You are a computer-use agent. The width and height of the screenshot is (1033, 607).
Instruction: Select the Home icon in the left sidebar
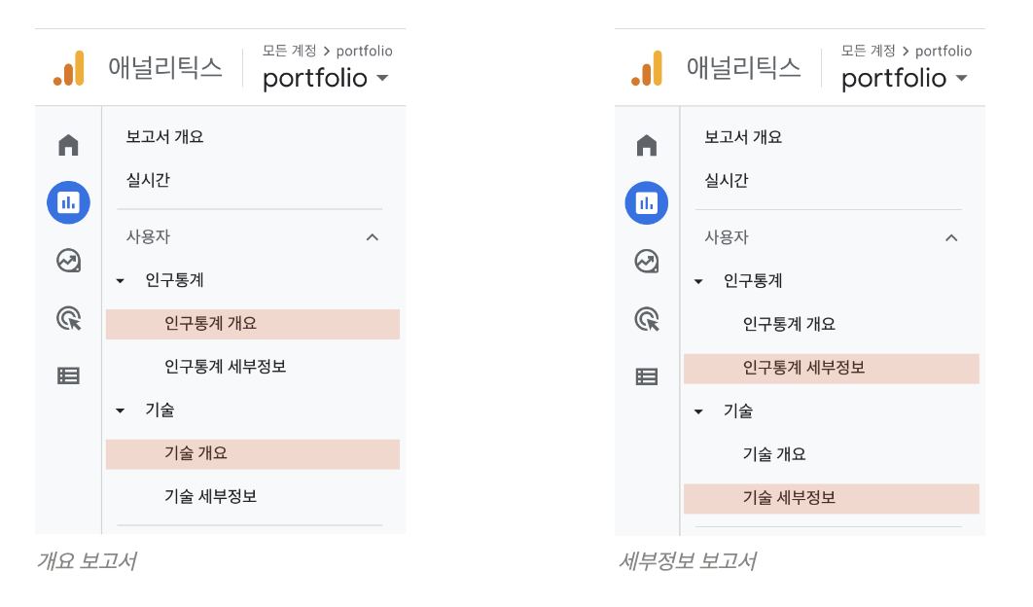tap(68, 144)
